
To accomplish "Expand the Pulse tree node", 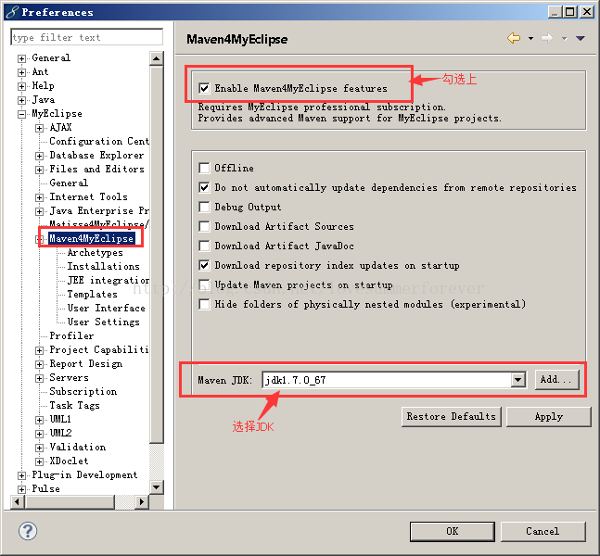I will tap(22, 489).
